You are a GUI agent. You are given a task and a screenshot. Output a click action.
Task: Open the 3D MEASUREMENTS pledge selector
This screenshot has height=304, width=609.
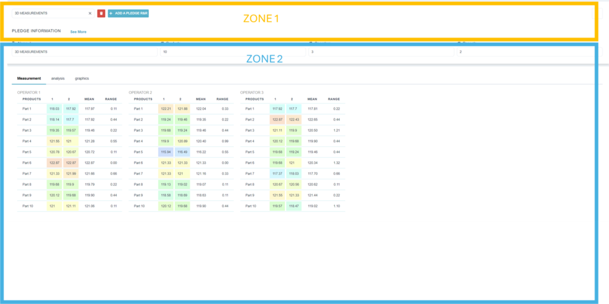pyautogui.click(x=53, y=13)
